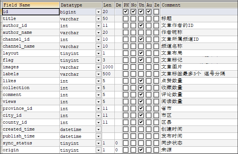This screenshot has width=238, height=154.
Task: Enable Not Null checkbox for title
Action: click(134, 18)
